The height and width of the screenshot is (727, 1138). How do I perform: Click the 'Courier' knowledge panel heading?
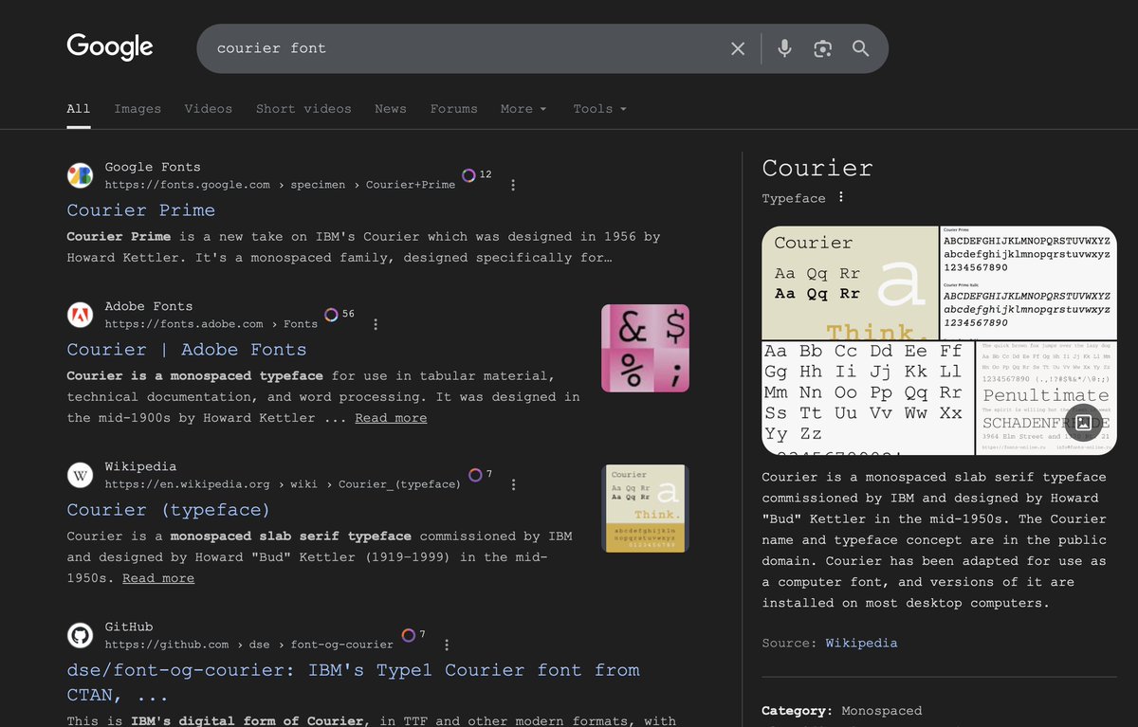817,168
